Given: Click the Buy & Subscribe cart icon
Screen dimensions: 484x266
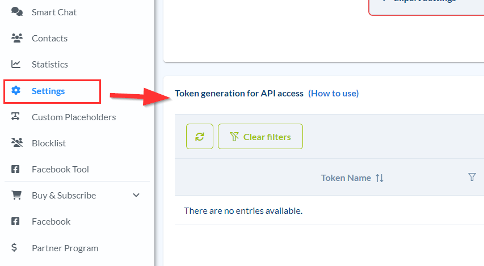Looking at the screenshot, I should (16, 195).
